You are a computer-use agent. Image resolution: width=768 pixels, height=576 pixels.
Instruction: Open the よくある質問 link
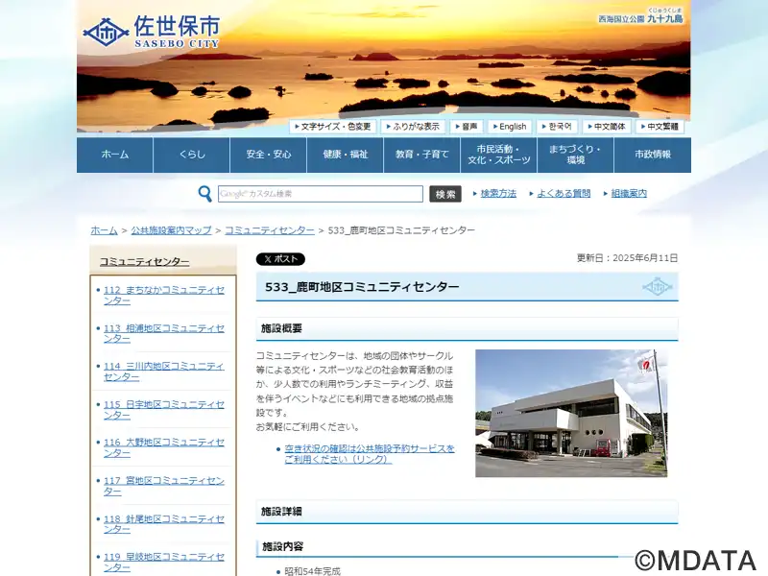coord(564,194)
